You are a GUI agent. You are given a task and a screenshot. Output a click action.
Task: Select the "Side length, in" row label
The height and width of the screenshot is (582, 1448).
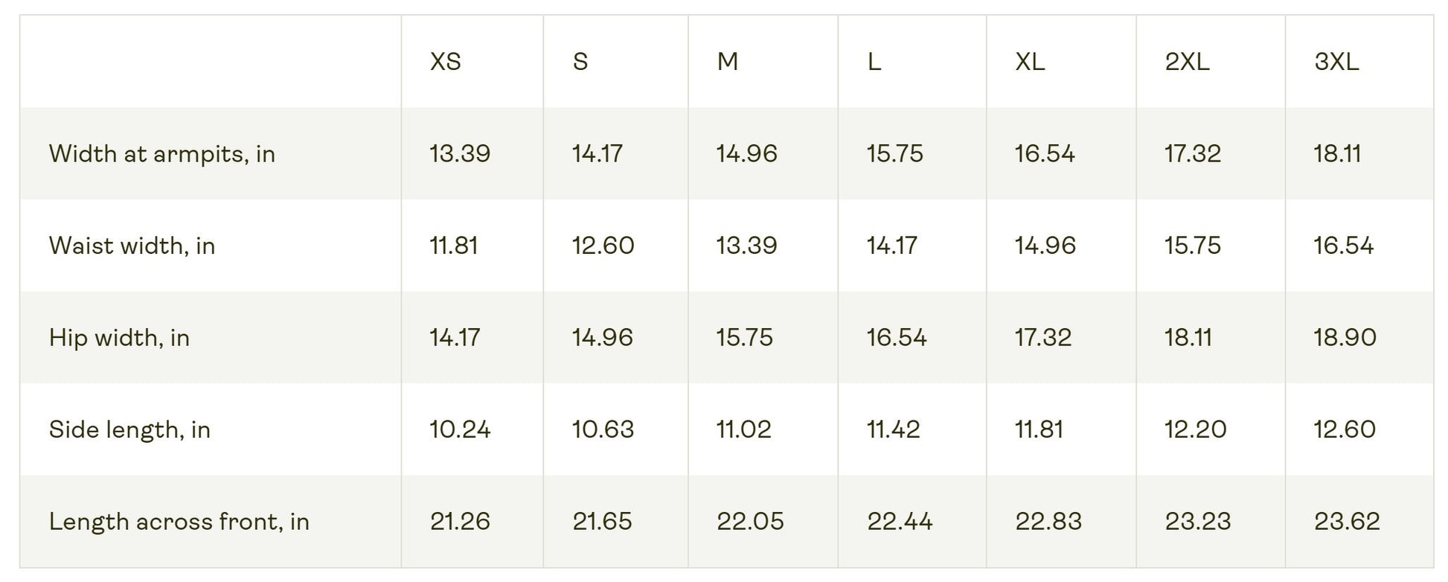coord(129,429)
